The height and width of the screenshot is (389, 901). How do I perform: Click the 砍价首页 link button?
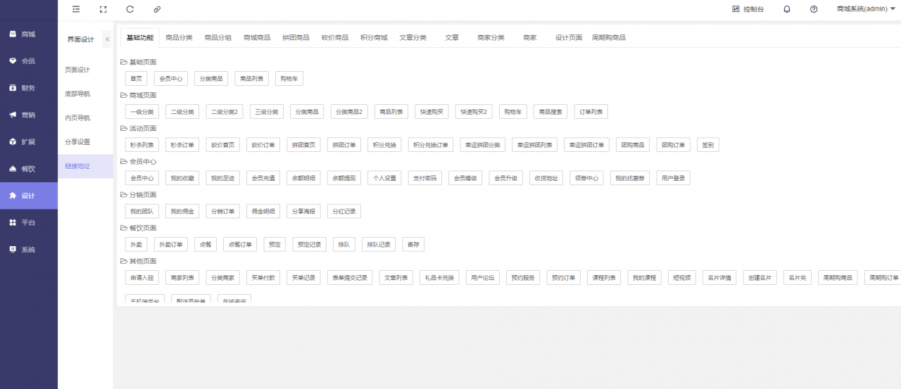[x=224, y=145]
